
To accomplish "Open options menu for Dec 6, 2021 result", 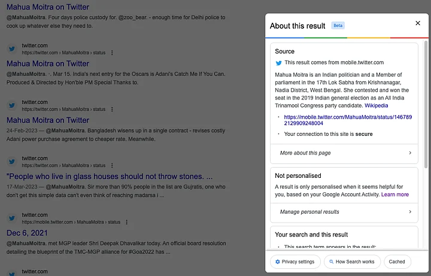I will coord(125,222).
